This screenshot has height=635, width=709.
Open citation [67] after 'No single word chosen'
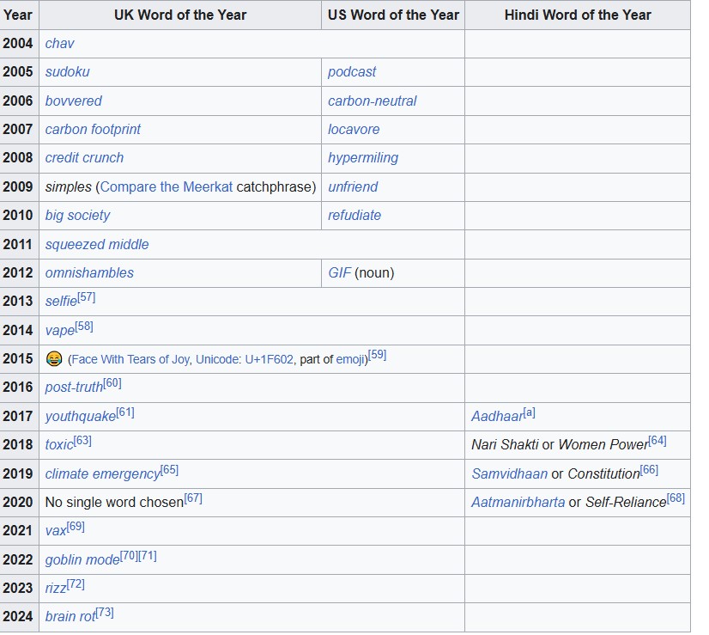coord(193,498)
